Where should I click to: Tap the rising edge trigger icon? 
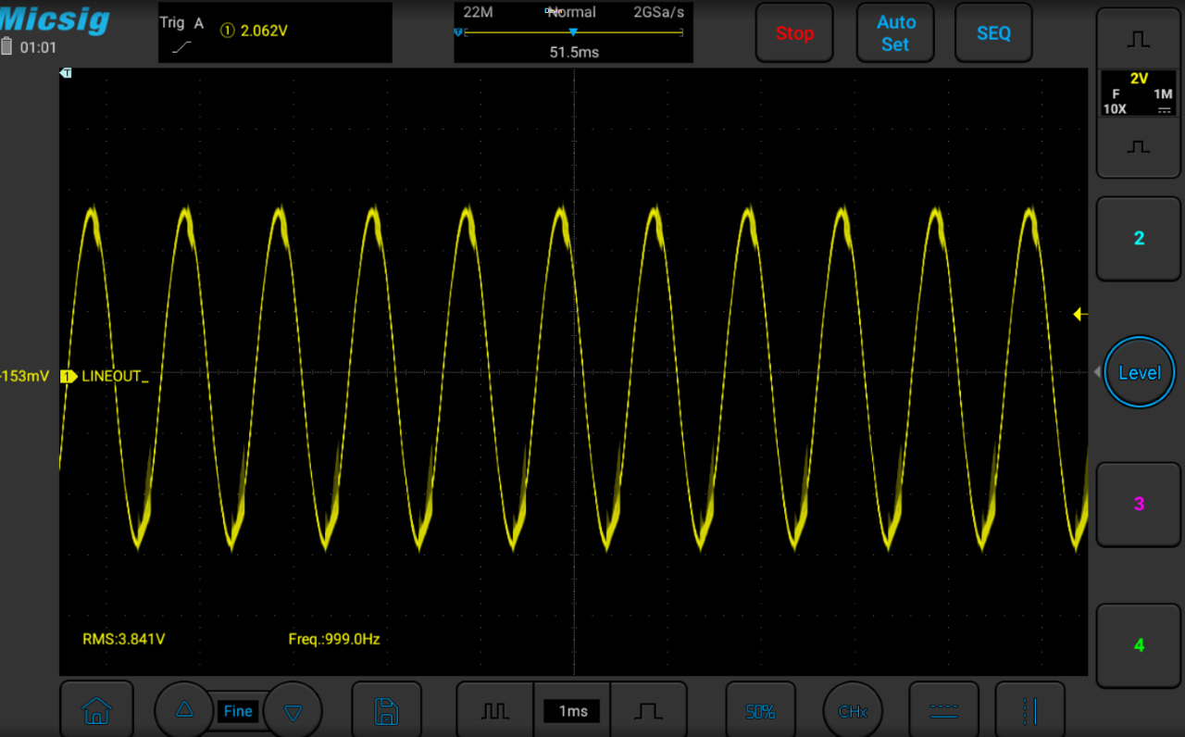click(x=182, y=46)
